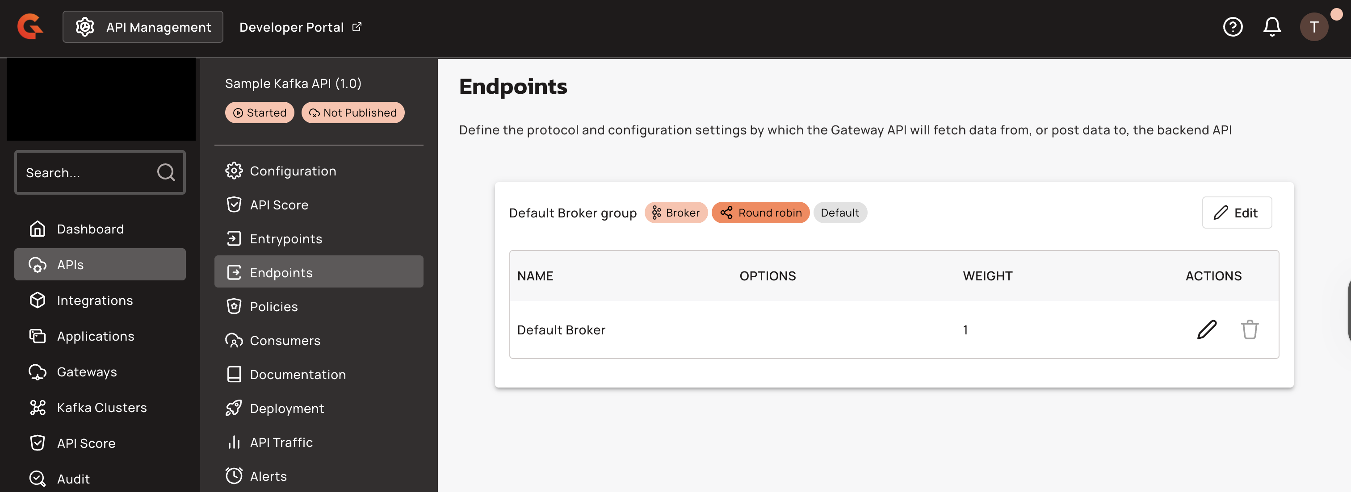Go to the Dashboard page
Screen dimensions: 1351x492
point(90,229)
